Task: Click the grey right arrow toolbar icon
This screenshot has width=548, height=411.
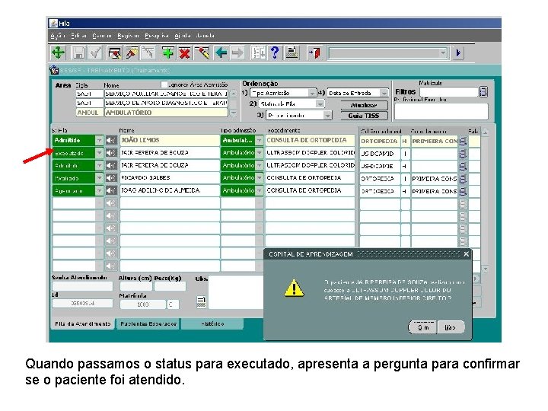Action: 237,53
